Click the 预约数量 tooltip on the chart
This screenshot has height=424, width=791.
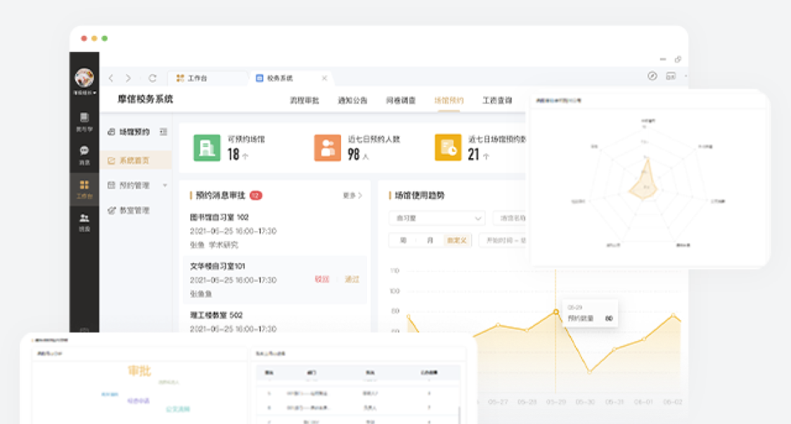coord(590,314)
